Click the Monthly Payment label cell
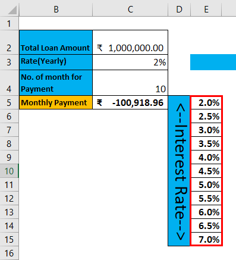The height and width of the screenshot is (260, 236). (x=56, y=102)
